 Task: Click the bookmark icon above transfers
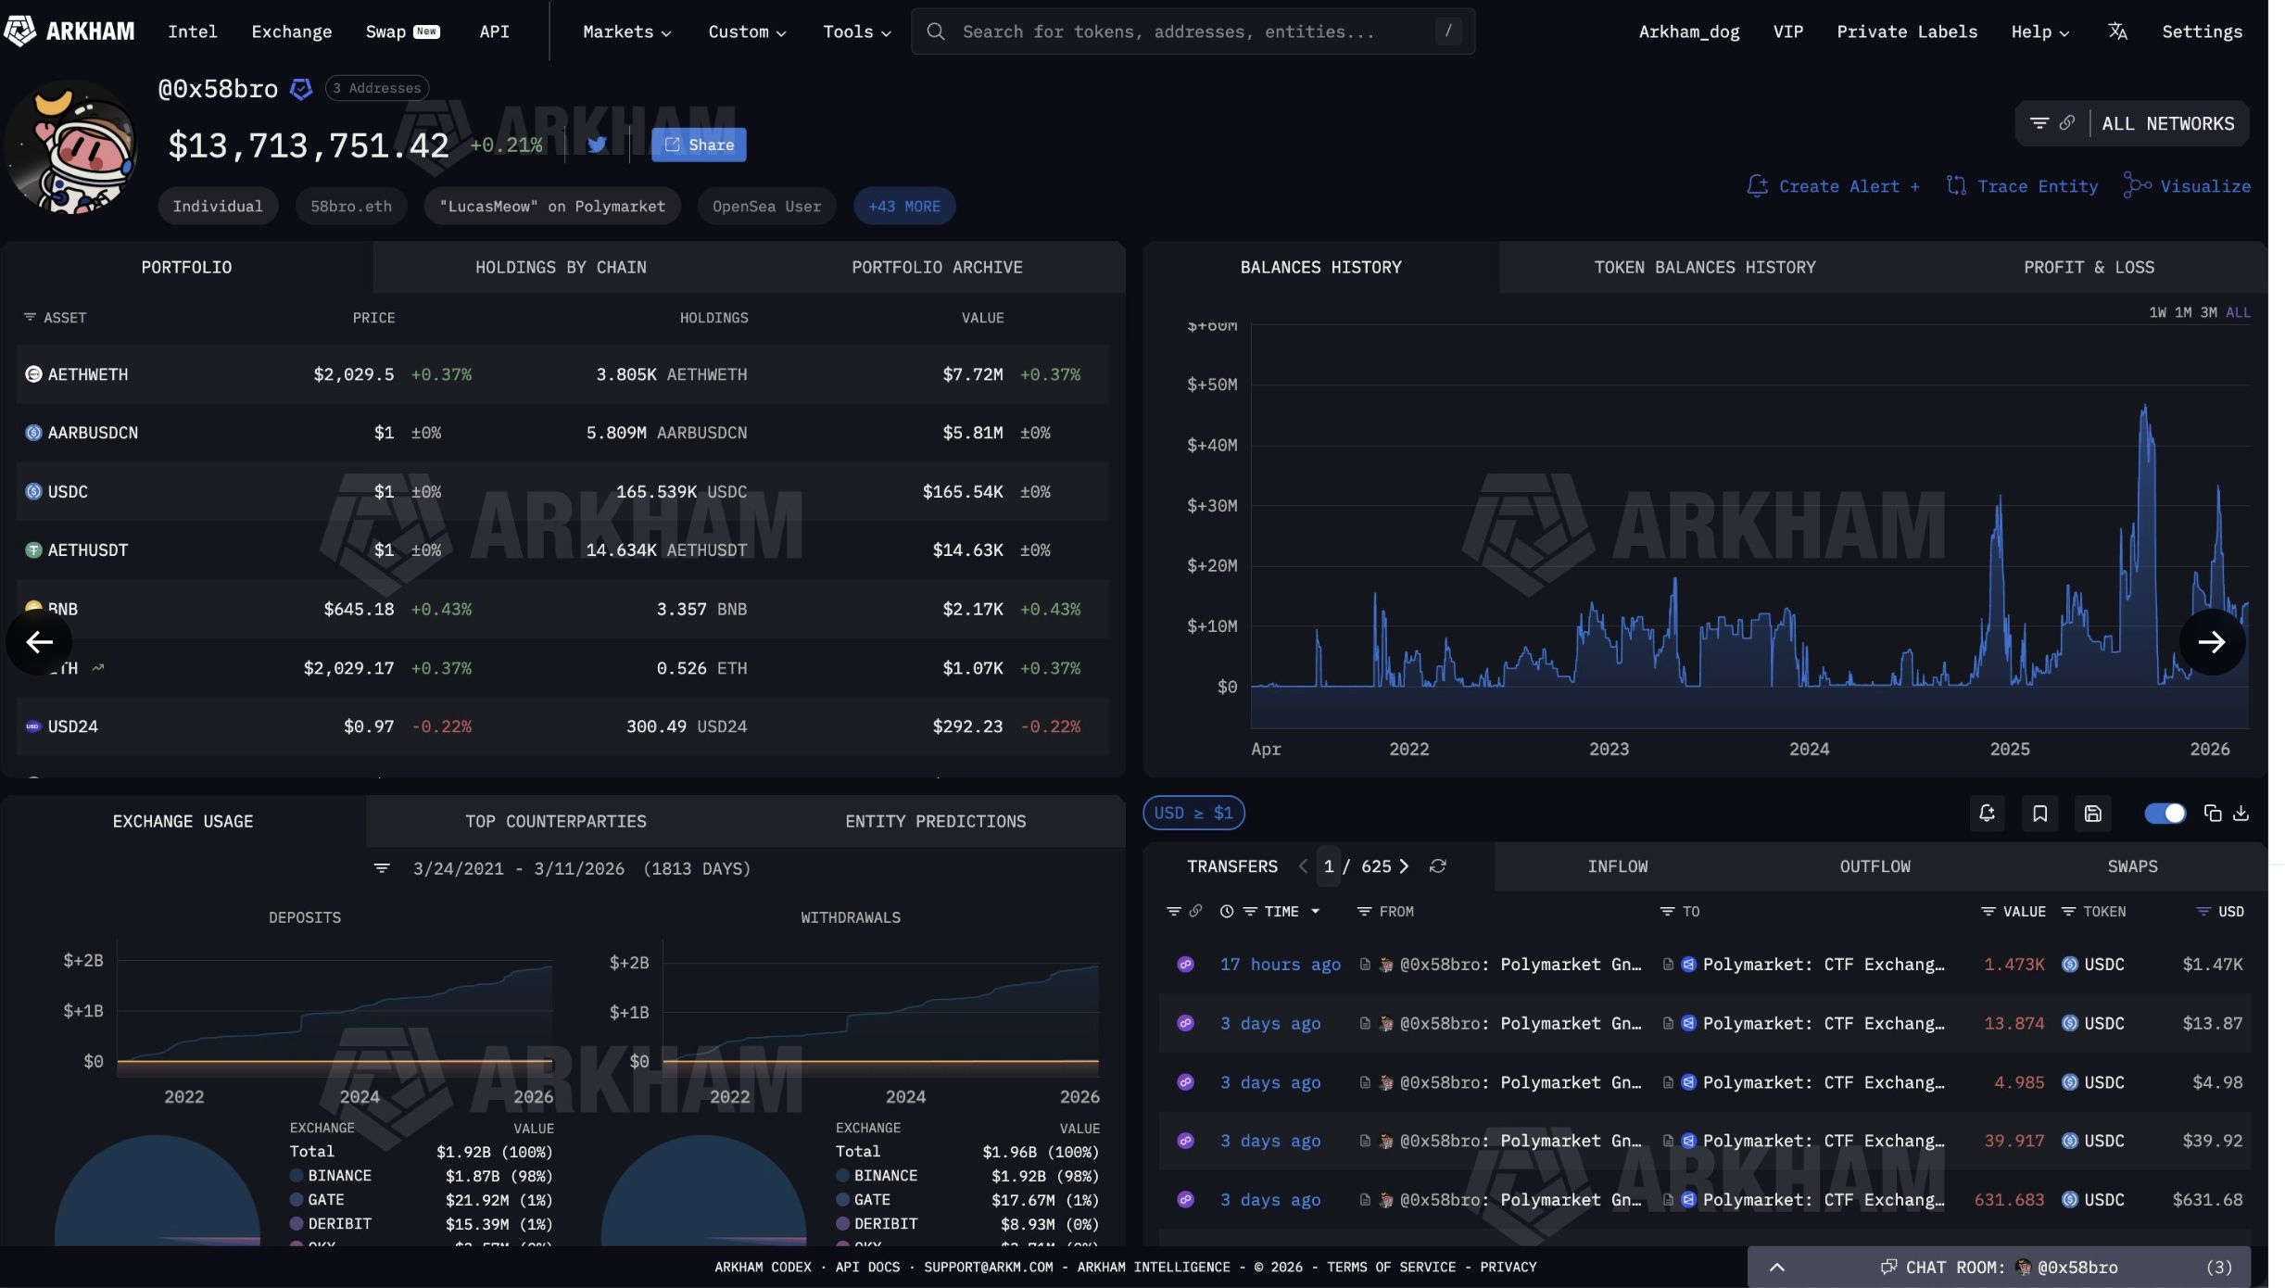2039,814
